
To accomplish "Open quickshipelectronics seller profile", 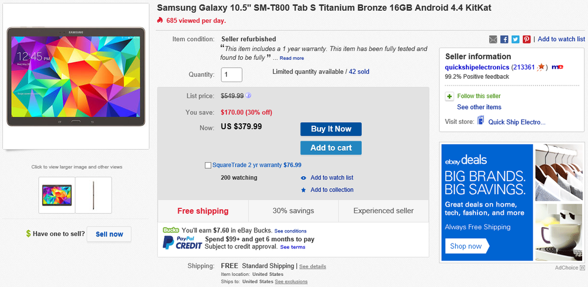I will 477,67.
